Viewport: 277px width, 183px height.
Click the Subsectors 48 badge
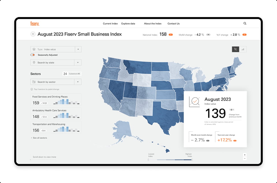[x=74, y=74]
